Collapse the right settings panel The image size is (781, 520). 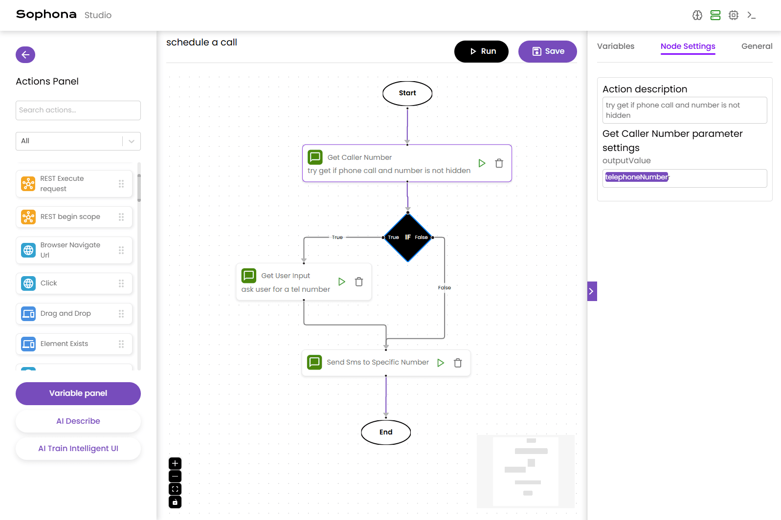592,291
